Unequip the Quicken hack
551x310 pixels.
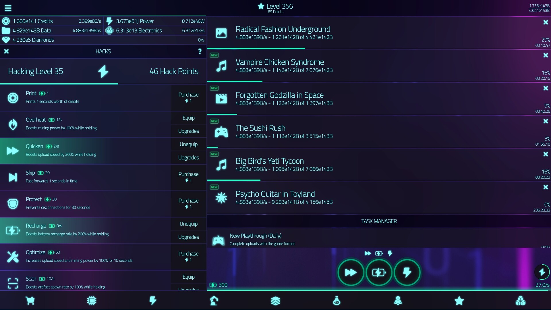pyautogui.click(x=188, y=144)
